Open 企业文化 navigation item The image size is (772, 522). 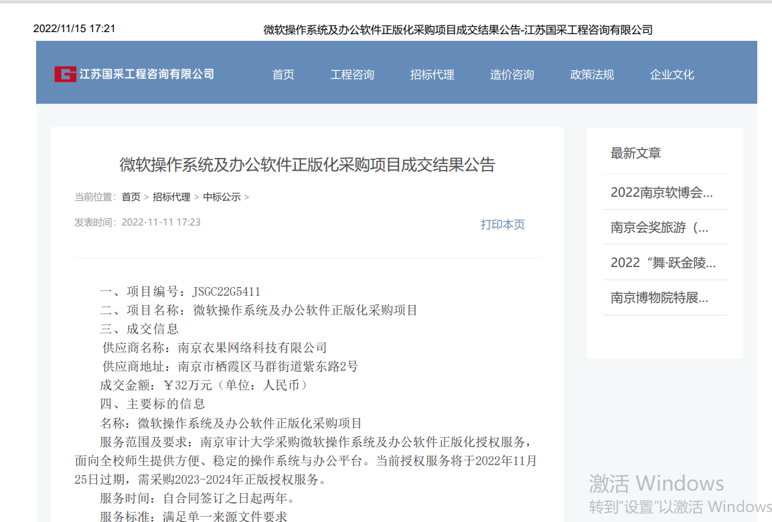[x=672, y=75]
